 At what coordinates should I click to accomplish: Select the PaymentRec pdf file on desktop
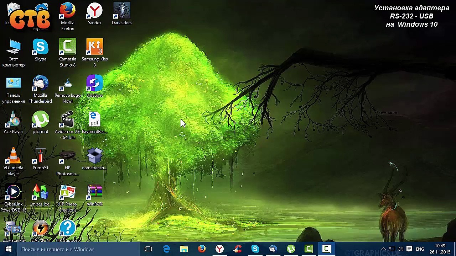pos(94,123)
